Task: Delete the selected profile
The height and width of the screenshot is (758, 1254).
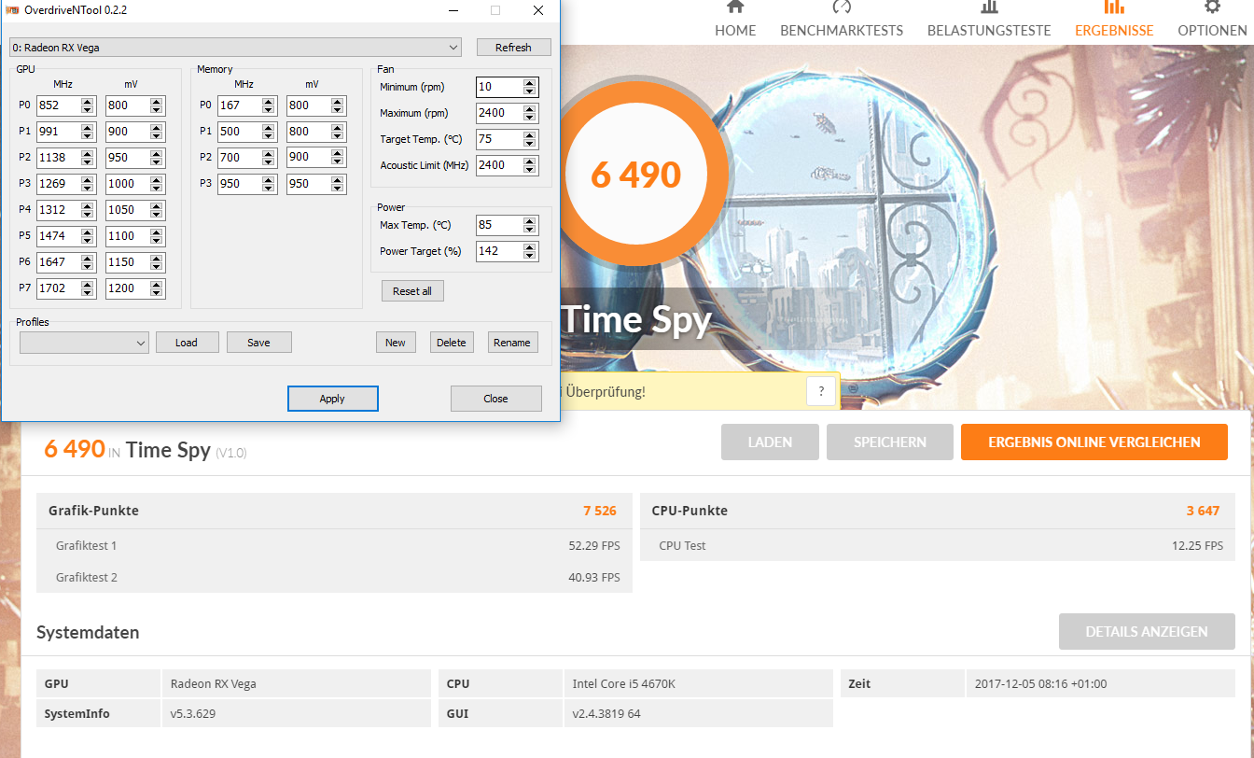Action: pos(452,343)
